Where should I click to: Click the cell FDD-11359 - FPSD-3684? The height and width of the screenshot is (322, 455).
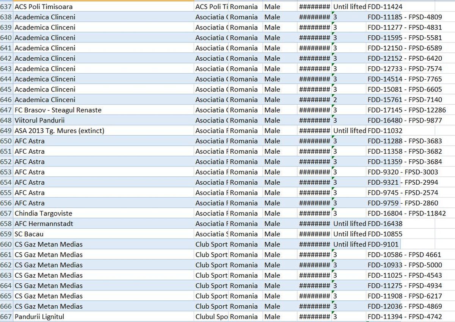(x=405, y=162)
